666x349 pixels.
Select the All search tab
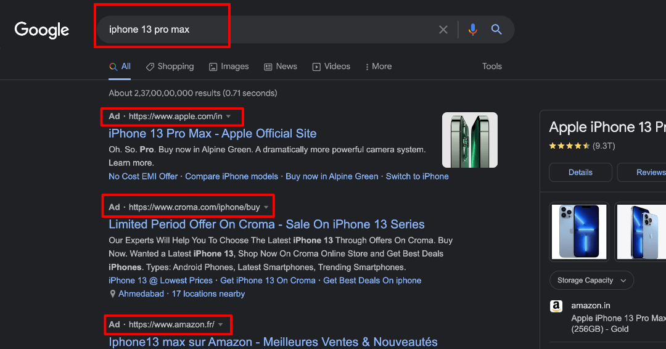click(x=120, y=67)
